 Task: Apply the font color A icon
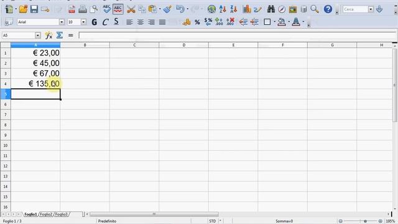(296, 22)
